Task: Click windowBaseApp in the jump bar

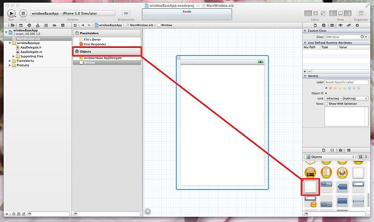Action: coord(109,25)
